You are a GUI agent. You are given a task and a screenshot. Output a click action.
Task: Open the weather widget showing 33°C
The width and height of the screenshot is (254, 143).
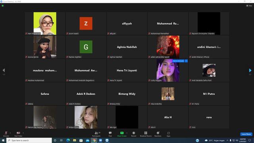(x=215, y=140)
